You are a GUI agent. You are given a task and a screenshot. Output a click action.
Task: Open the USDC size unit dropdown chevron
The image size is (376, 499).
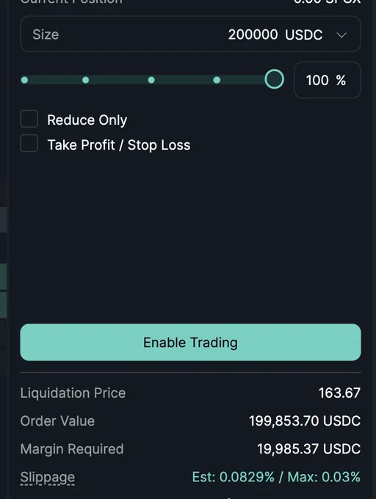tap(341, 35)
